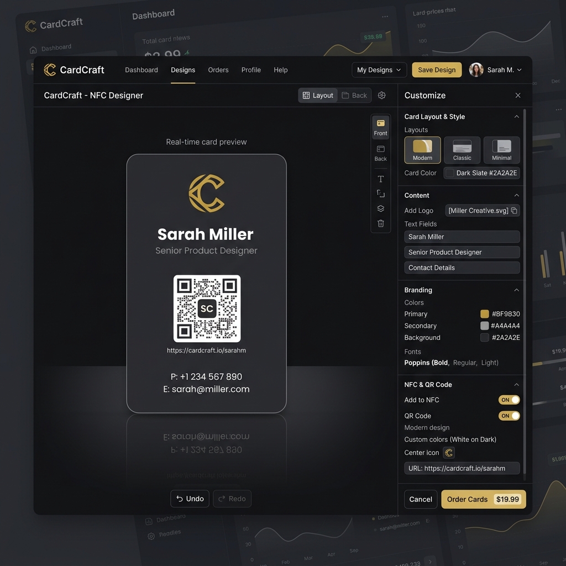Close the Customize panel

[x=517, y=95]
